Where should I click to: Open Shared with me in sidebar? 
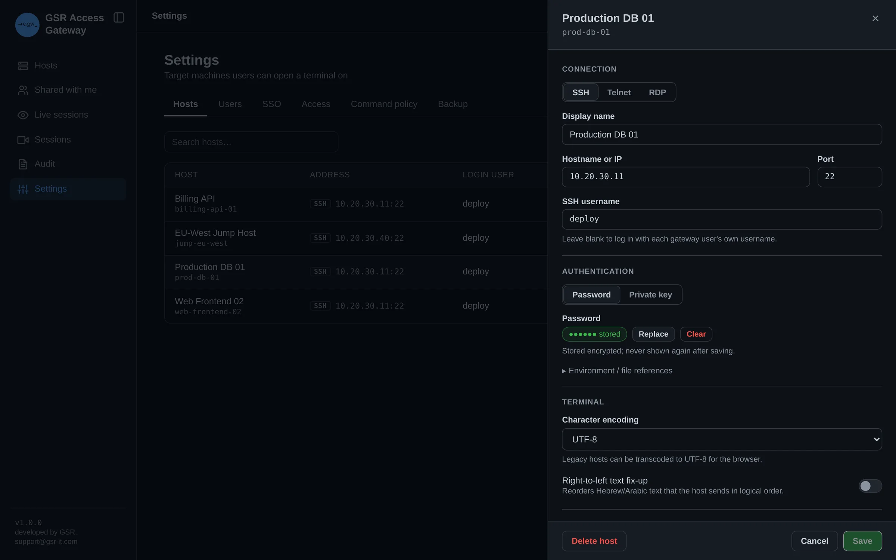(68, 90)
